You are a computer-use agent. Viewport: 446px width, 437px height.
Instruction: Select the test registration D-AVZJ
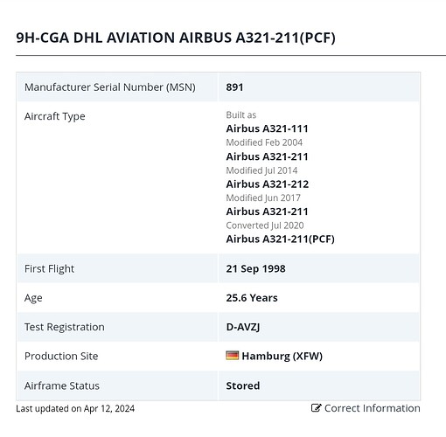click(243, 327)
